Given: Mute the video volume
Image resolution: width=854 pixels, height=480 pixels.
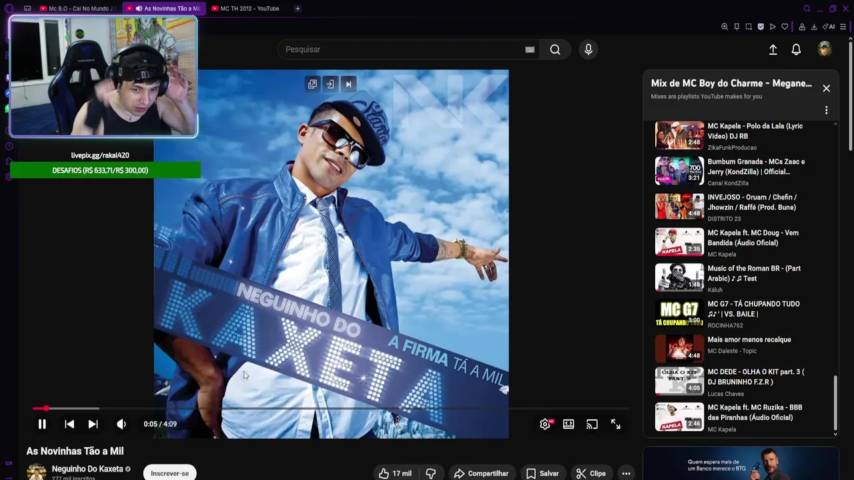Looking at the screenshot, I should click(x=121, y=424).
